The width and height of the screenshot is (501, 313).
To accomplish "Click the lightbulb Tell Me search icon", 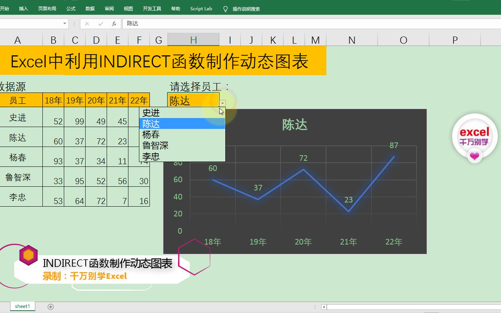I will tap(226, 9).
